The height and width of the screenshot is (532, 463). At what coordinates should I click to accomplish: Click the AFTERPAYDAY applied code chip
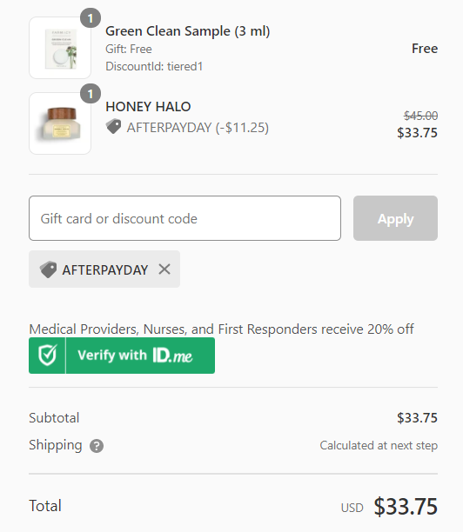[104, 269]
